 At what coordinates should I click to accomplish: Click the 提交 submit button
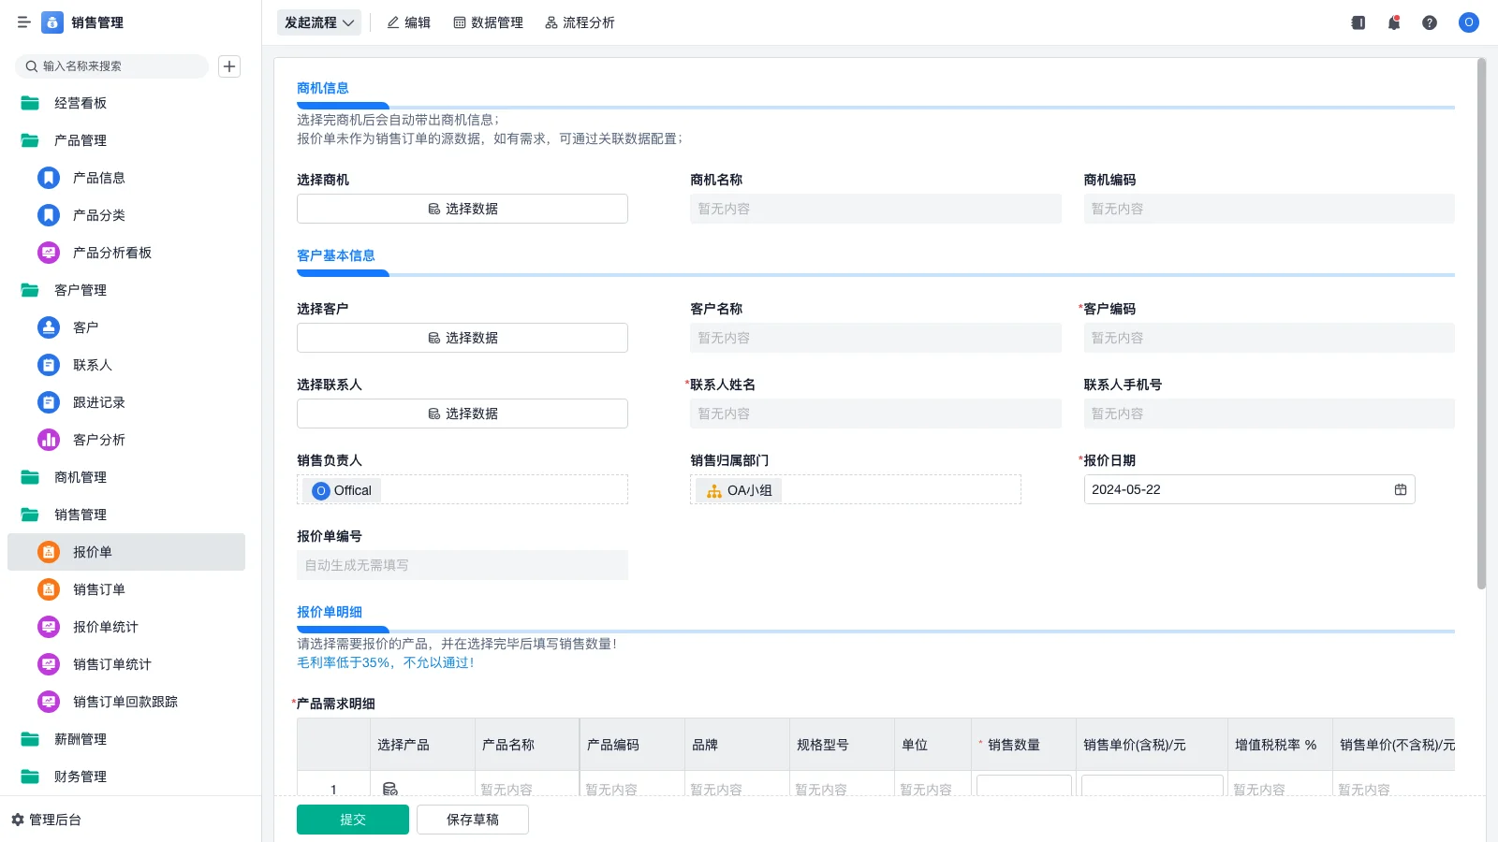click(x=352, y=819)
